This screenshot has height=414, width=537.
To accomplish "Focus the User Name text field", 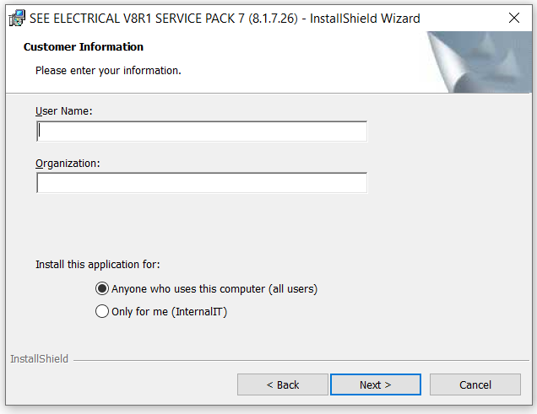I will 202,131.
